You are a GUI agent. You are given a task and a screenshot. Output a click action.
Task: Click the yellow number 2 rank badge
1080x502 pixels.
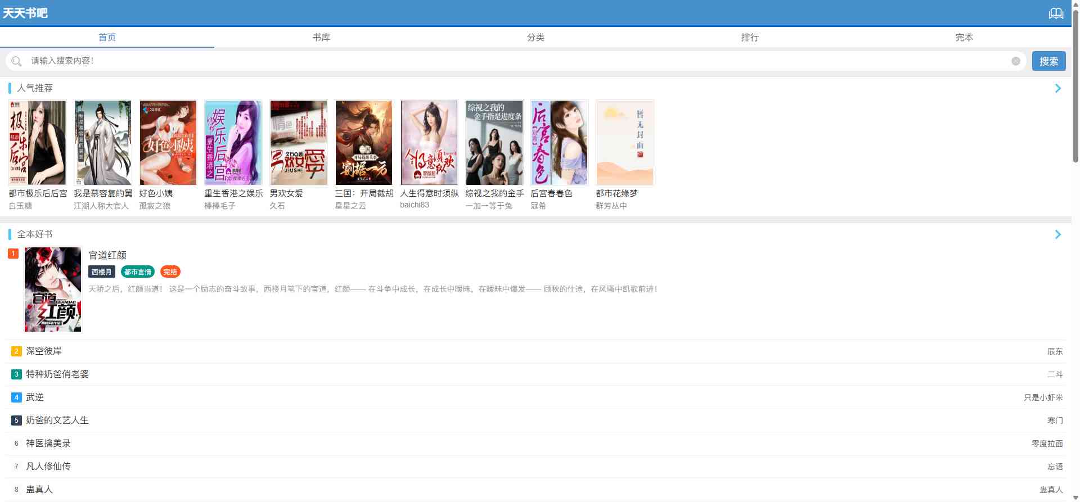pyautogui.click(x=16, y=351)
